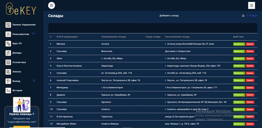Click Удалить for Менеджер row
The width and height of the screenshot is (262, 128).
pyautogui.click(x=250, y=87)
